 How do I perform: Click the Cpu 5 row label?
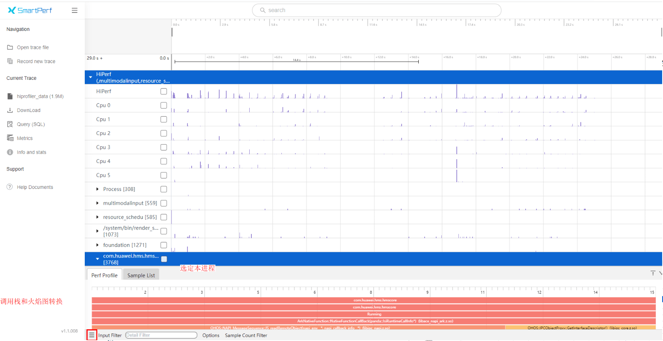coord(103,175)
